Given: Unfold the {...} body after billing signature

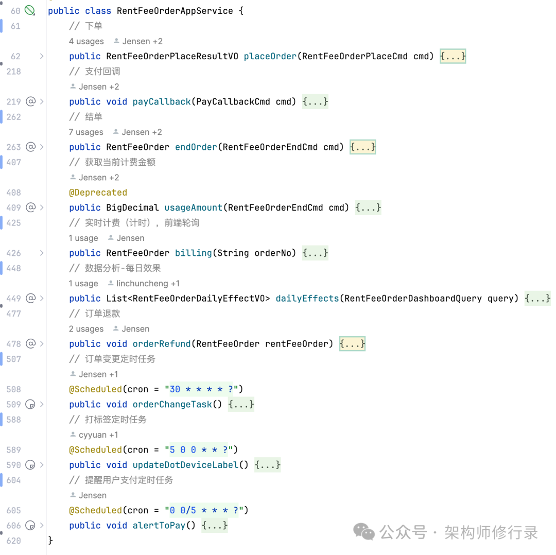Looking at the screenshot, I should click(315, 253).
